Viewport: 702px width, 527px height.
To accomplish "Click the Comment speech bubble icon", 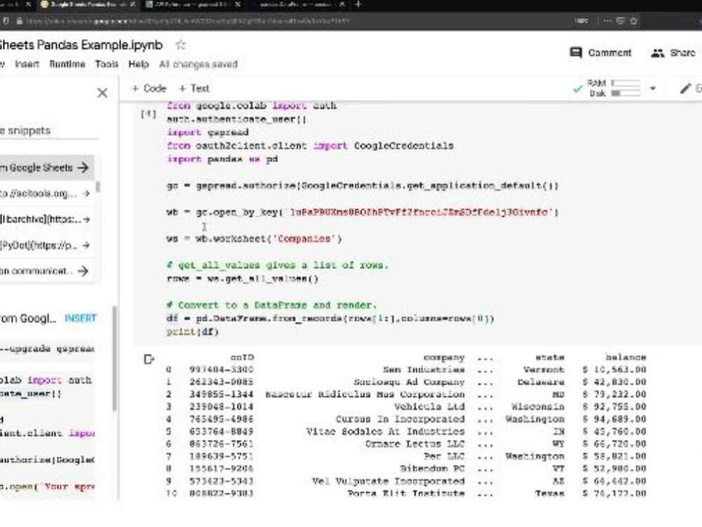I will click(577, 52).
